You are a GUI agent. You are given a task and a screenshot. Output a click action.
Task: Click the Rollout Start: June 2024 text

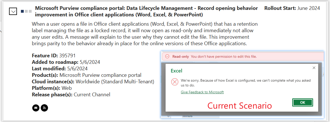click(292, 8)
